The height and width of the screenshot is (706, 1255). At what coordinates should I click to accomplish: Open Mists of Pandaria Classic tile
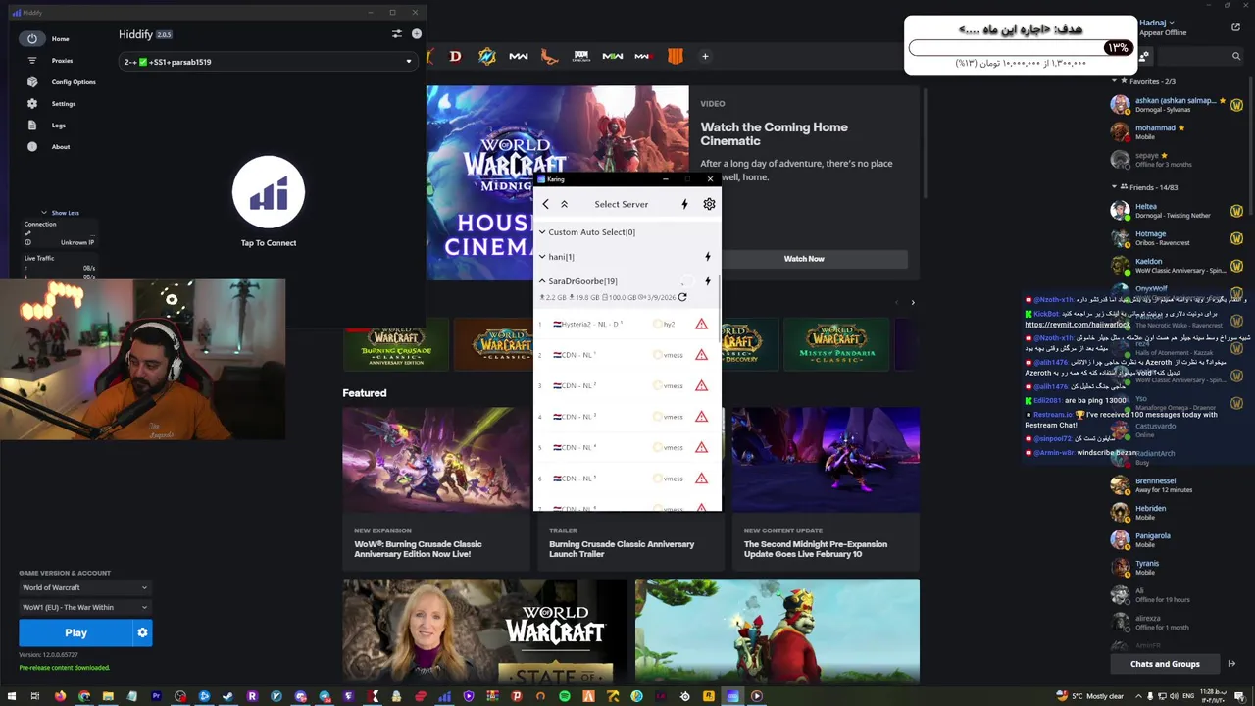pyautogui.click(x=835, y=346)
